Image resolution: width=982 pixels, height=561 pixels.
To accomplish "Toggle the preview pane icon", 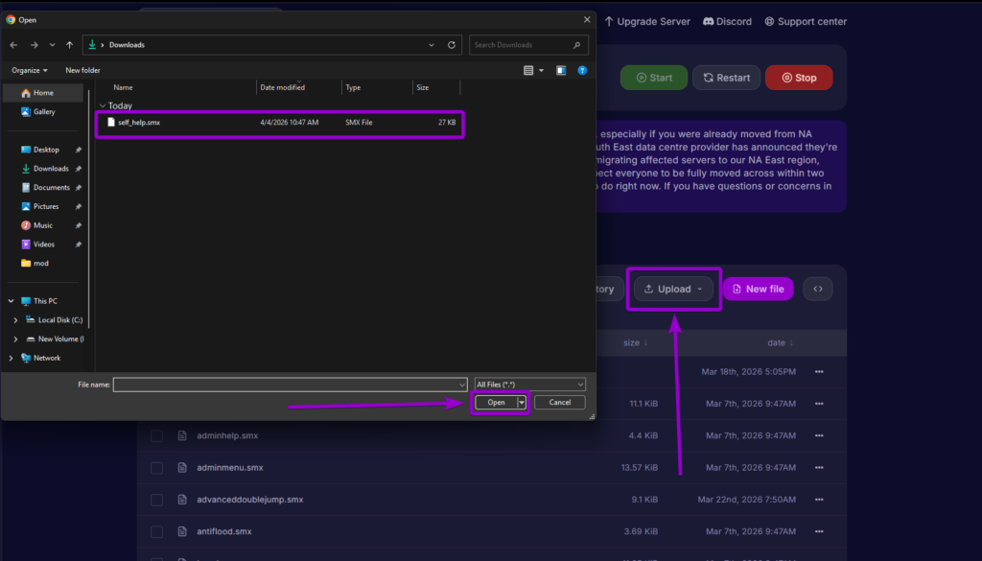I will point(561,70).
